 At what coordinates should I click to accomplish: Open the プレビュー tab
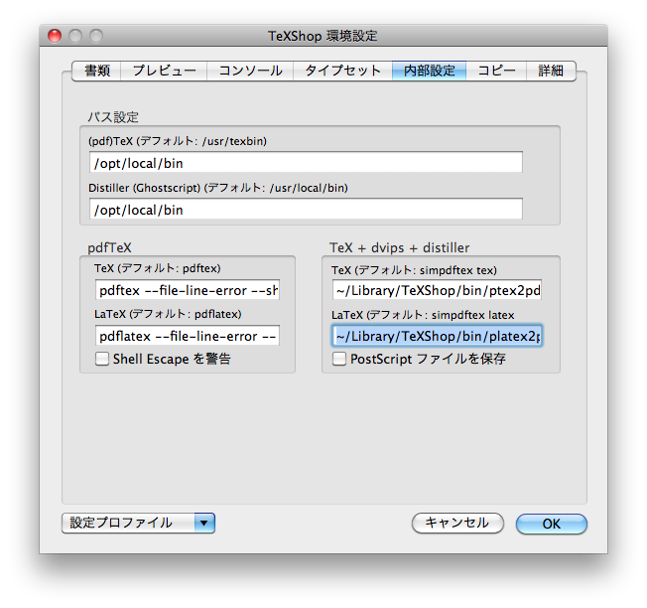pyautogui.click(x=164, y=71)
